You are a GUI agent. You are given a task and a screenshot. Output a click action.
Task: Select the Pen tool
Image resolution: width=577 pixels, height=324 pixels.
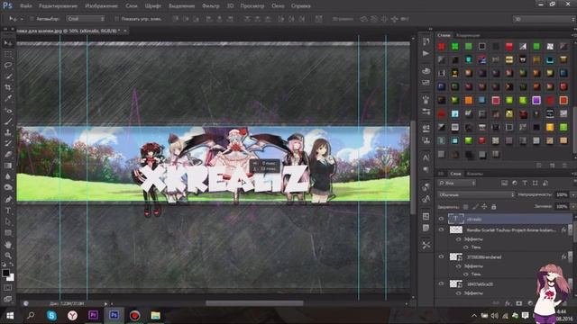click(8, 199)
